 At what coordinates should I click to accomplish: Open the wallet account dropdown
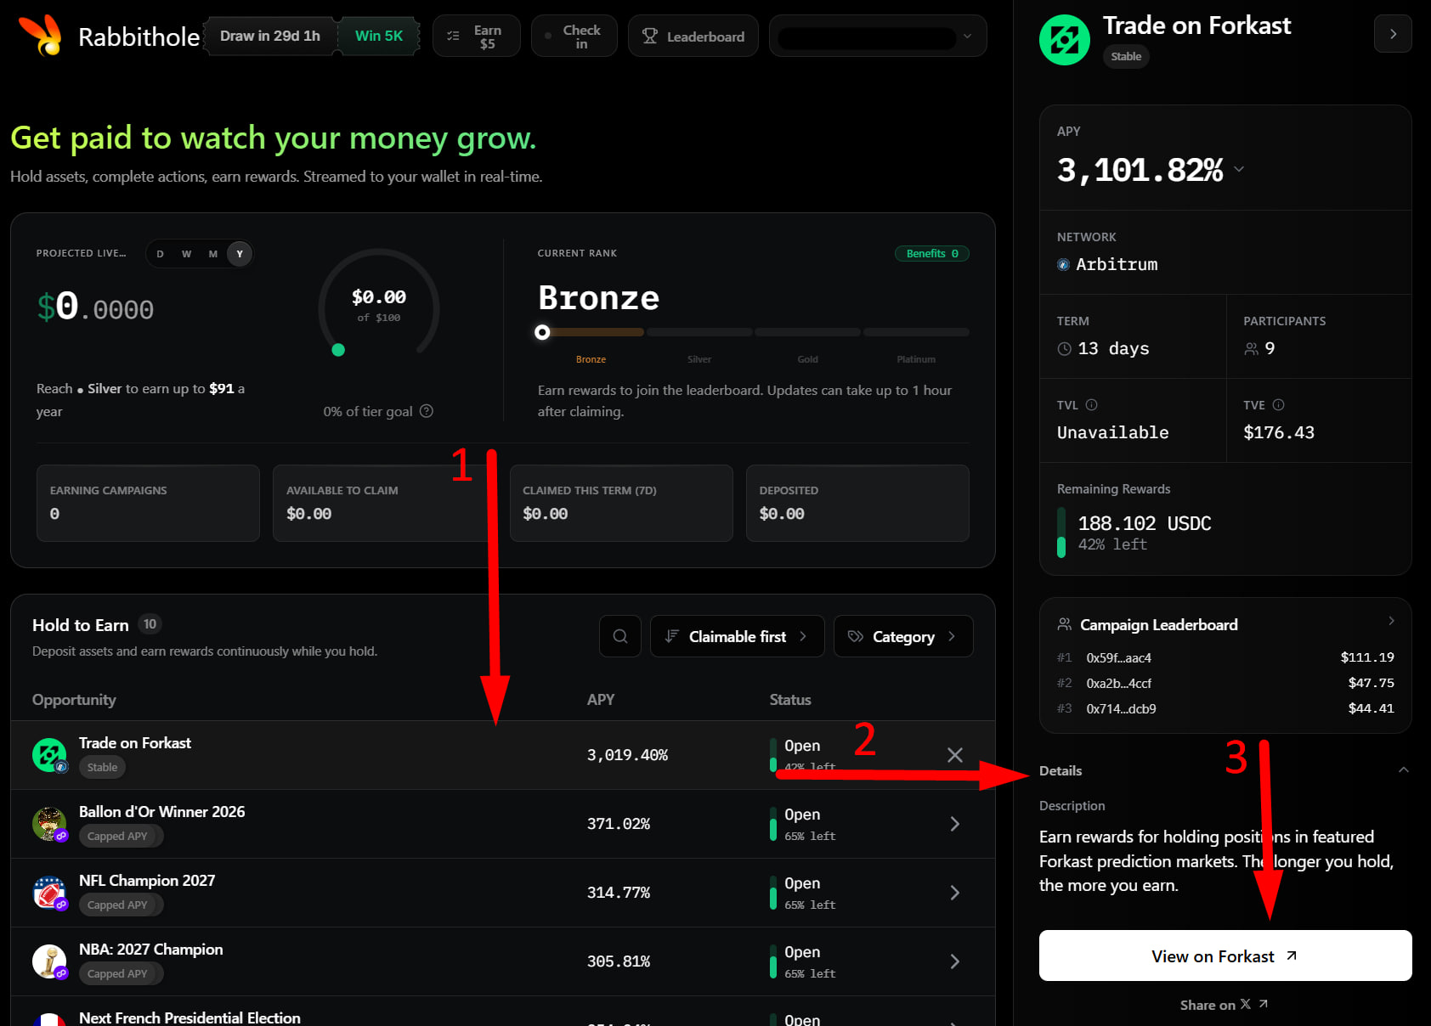878,37
